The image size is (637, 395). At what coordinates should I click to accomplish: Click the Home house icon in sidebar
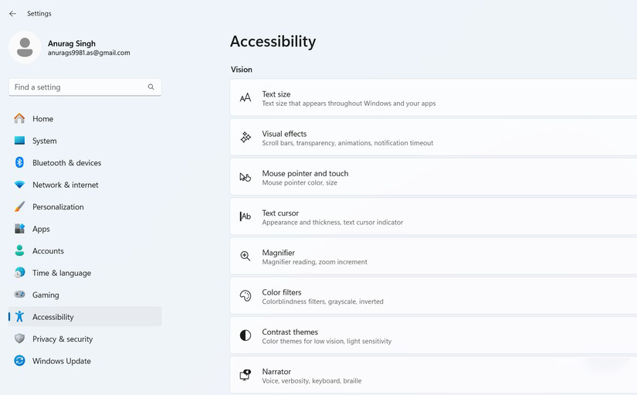[x=19, y=118]
